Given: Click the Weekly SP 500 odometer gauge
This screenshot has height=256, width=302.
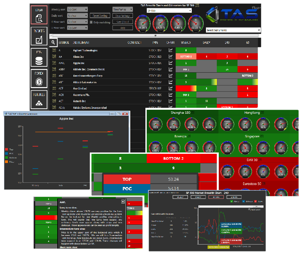Looking at the screenshot, I should 143,23.
